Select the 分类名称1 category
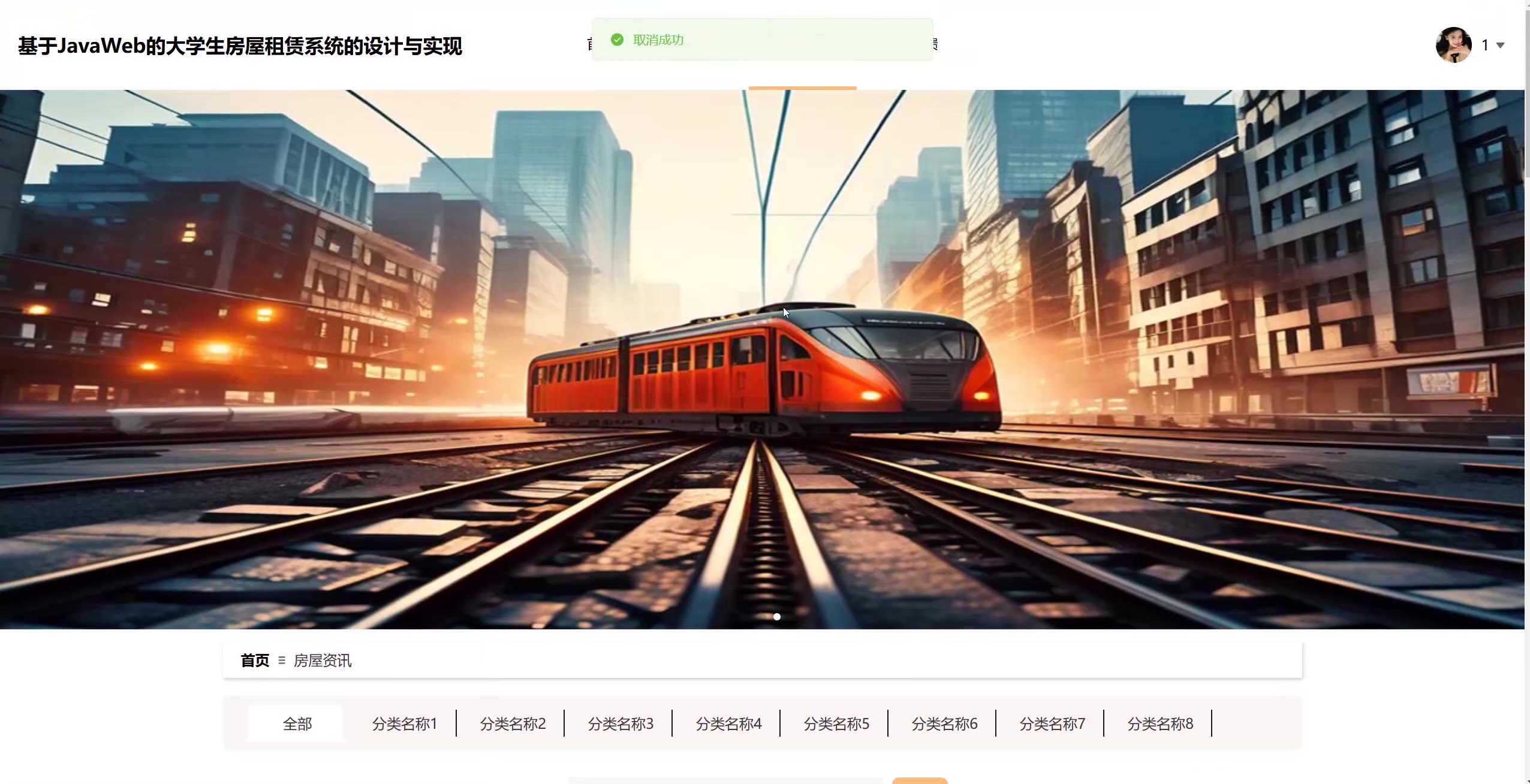1530x784 pixels. [x=405, y=723]
